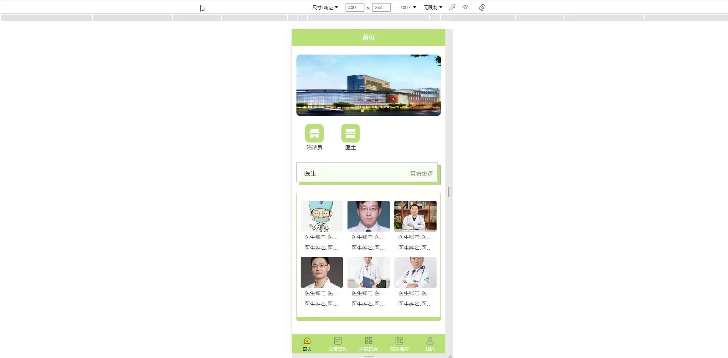728x358 pixels.
Task: Click 医生账号 text under the blue folder doctor
Action: click(368, 293)
